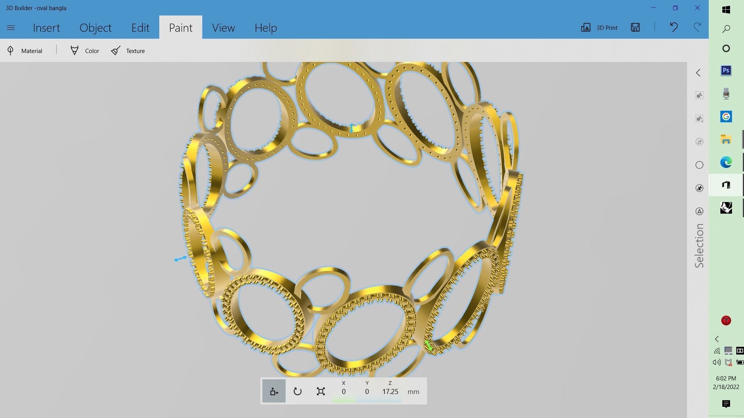Choose the Texture paint tool
The height and width of the screenshot is (418, 744).
(x=128, y=51)
